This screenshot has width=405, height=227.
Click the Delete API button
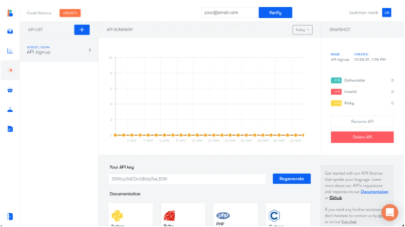362,137
